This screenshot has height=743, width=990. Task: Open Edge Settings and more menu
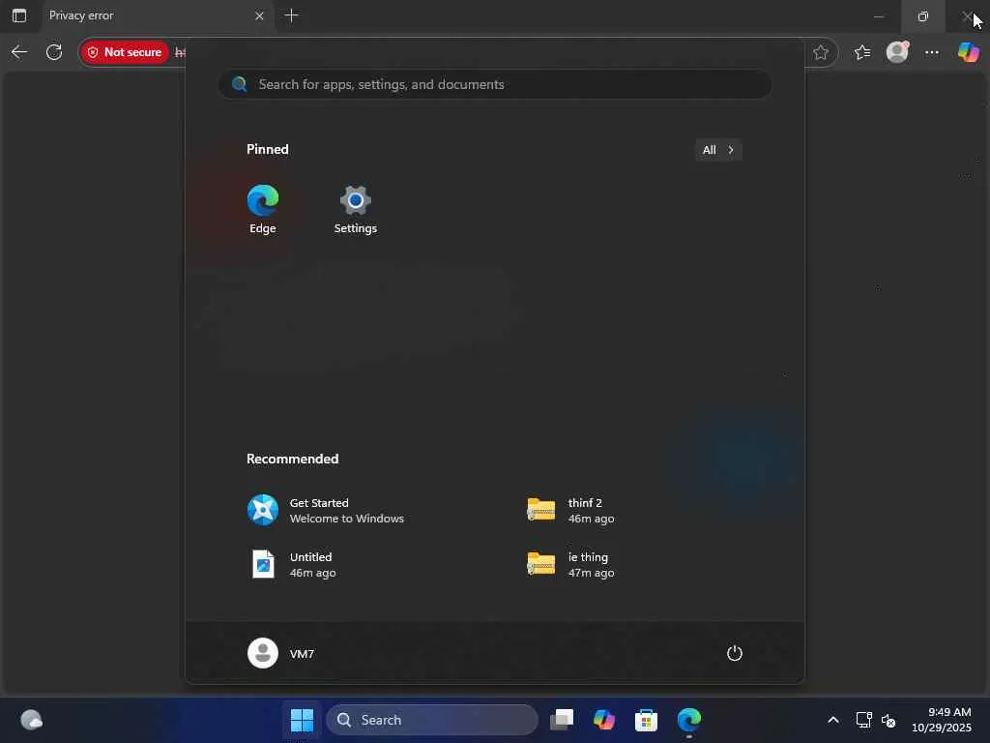coord(932,52)
